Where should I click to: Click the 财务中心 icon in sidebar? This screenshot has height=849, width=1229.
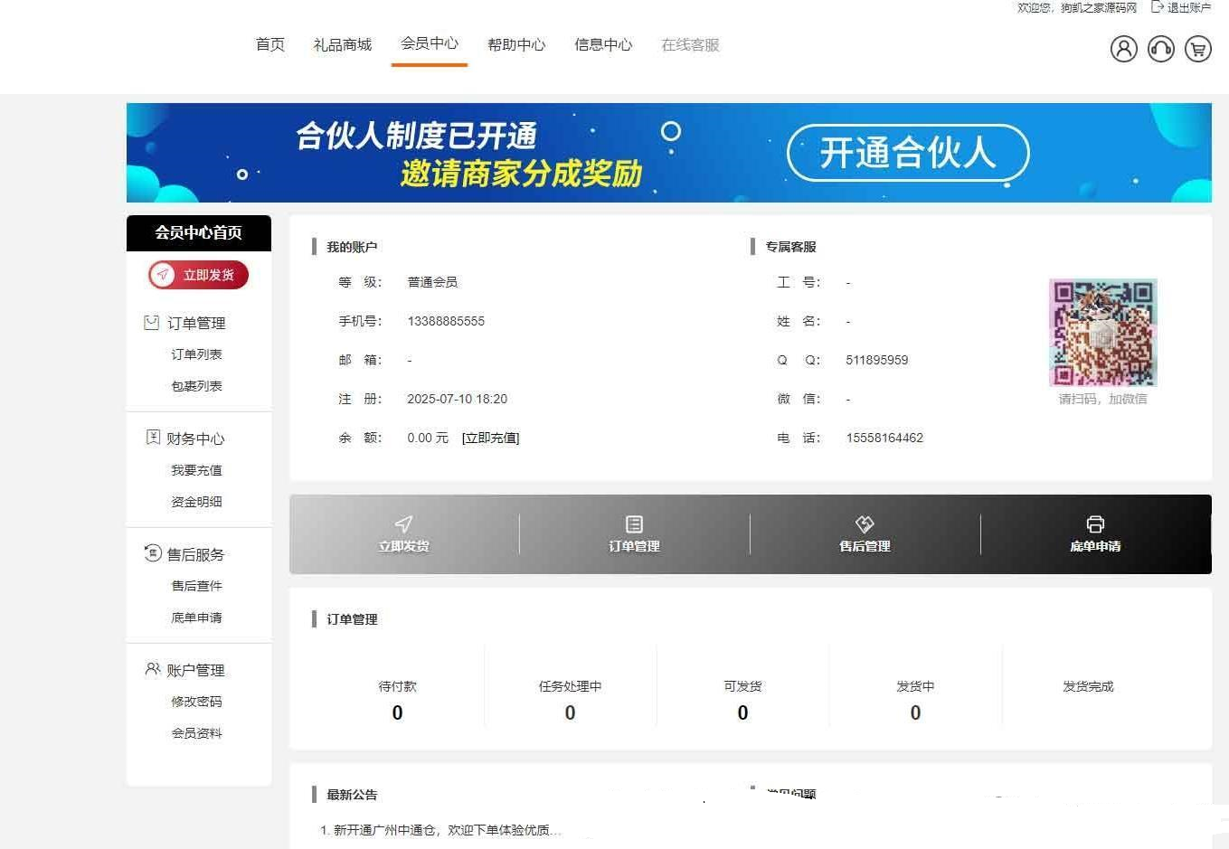point(152,438)
